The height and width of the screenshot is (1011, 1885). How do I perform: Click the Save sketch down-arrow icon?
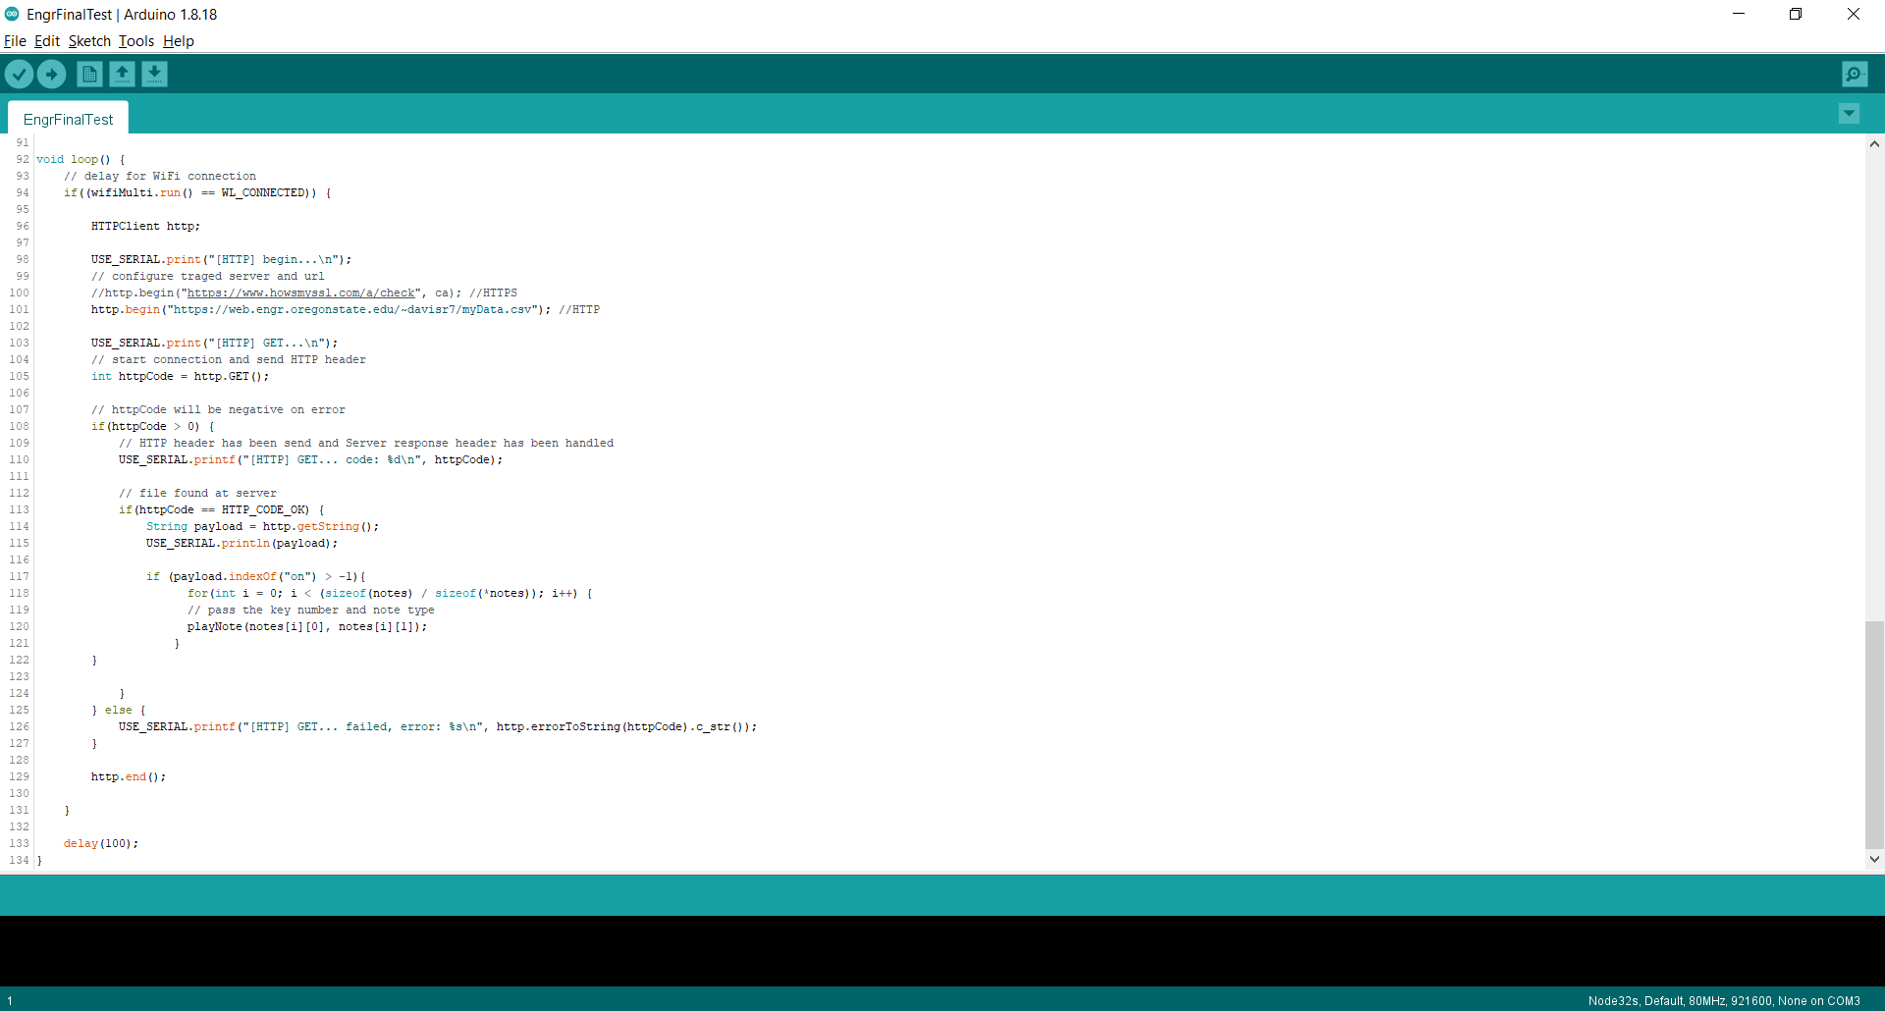click(154, 74)
